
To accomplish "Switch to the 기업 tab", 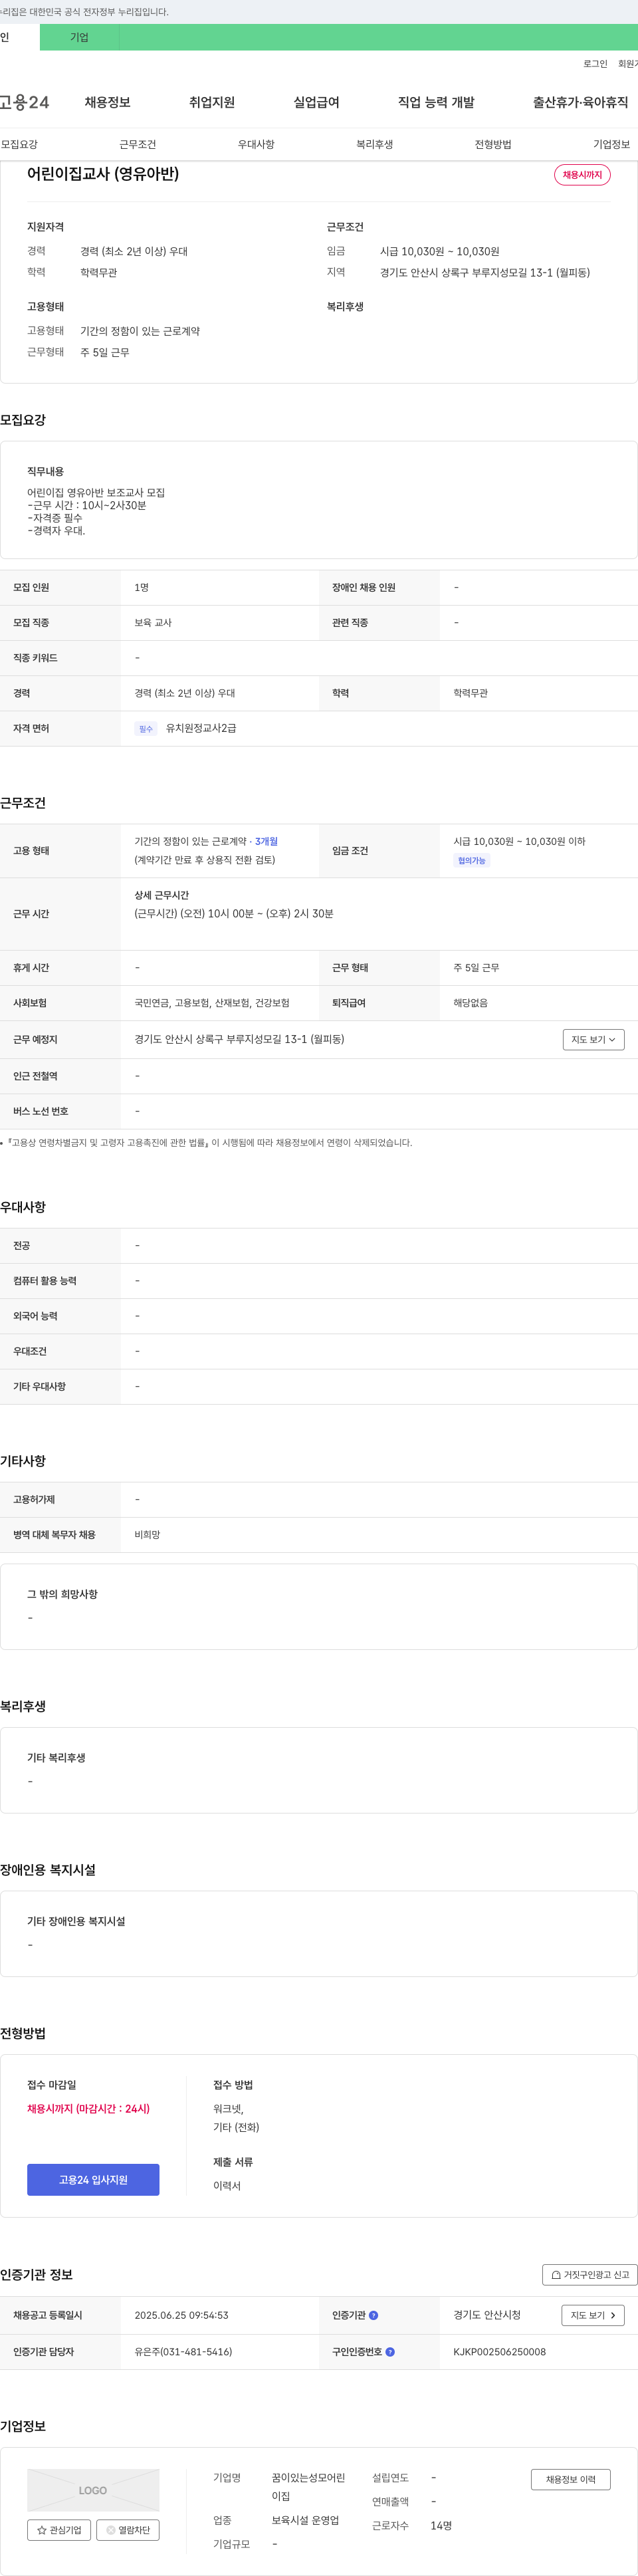I will pos(79,37).
